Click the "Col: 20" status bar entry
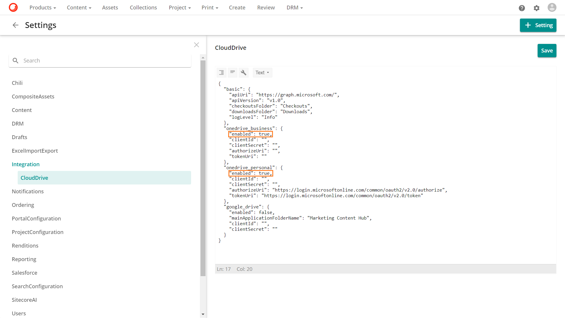This screenshot has width=565, height=318. 244,269
